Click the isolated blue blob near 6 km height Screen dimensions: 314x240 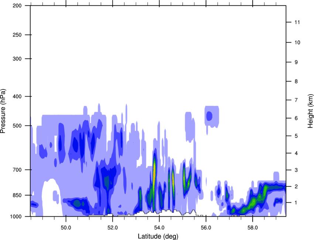click(209, 116)
